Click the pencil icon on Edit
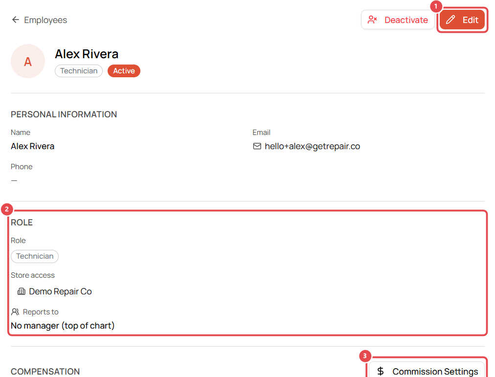 [450, 20]
